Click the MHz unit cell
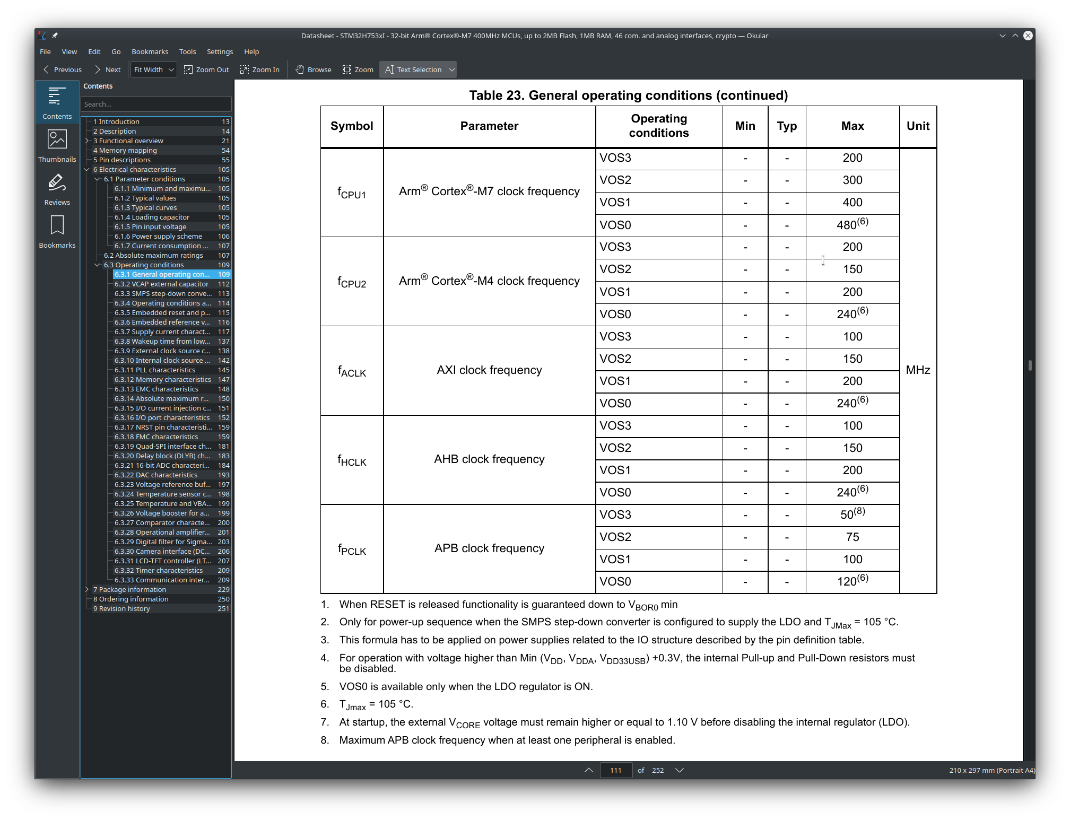1070x820 pixels. pyautogui.click(x=918, y=370)
